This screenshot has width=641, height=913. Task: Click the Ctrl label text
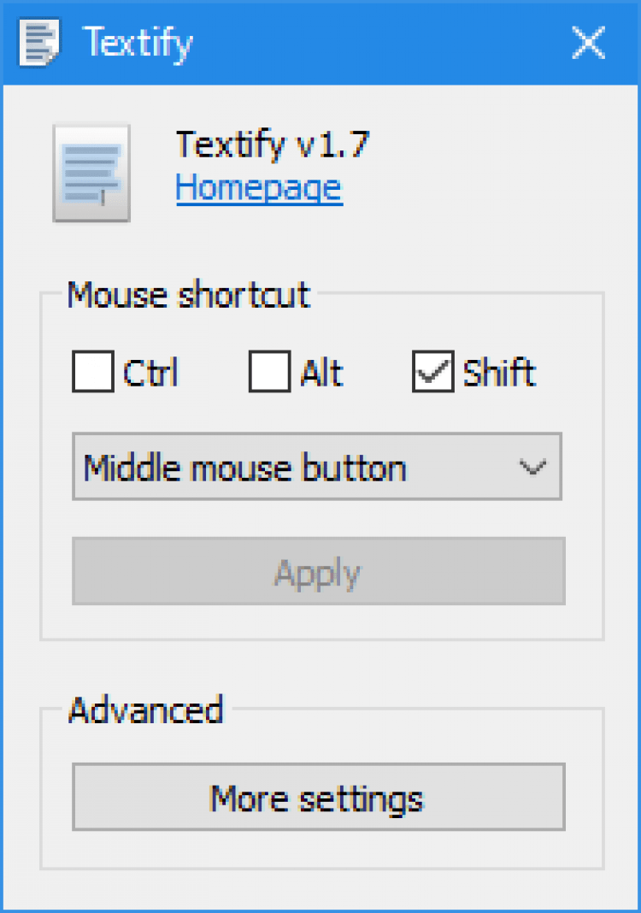coord(151,374)
